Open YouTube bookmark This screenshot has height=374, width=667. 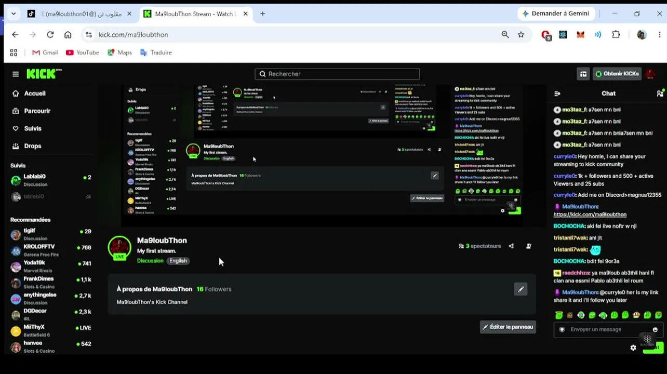[x=82, y=52]
